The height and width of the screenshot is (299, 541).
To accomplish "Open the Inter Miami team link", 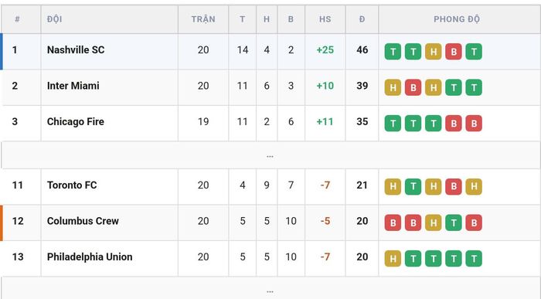I will pyautogui.click(x=73, y=86).
